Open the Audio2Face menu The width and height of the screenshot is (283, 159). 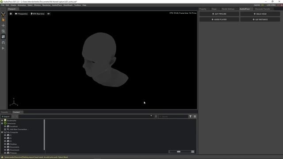[57, 5]
